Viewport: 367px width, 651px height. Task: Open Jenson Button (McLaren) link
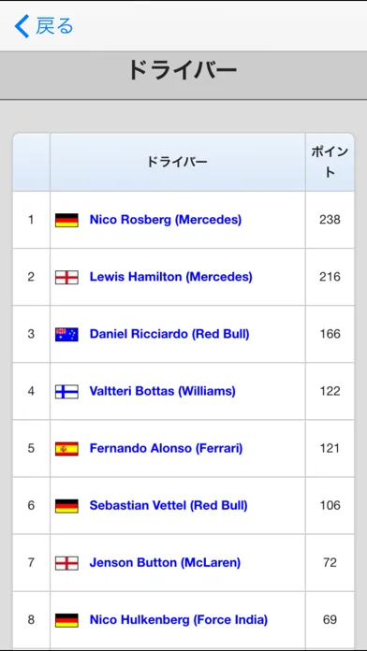pyautogui.click(x=165, y=562)
